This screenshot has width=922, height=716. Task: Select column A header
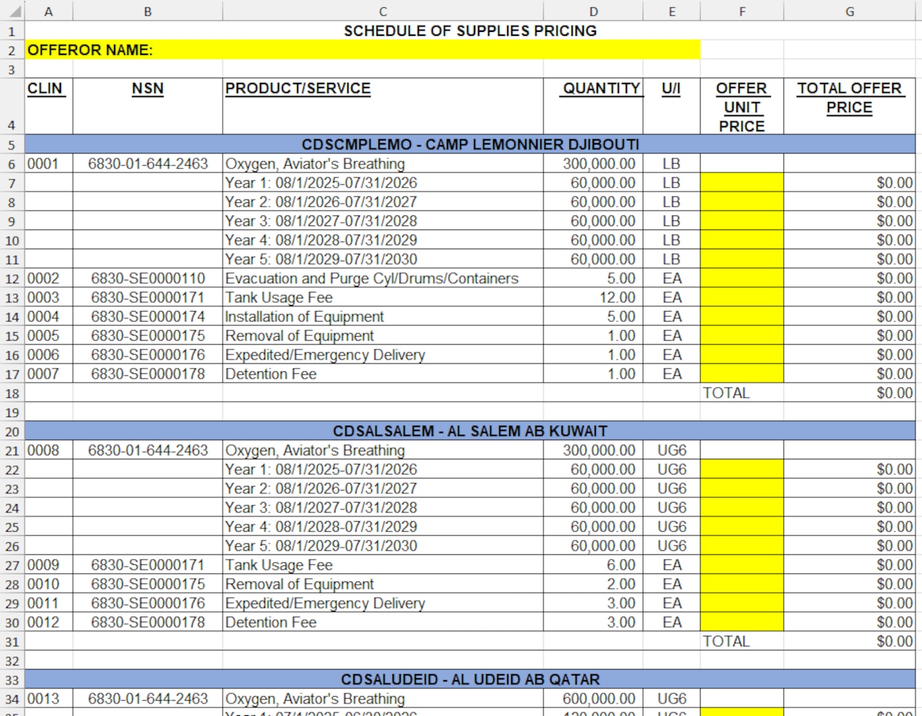point(49,11)
